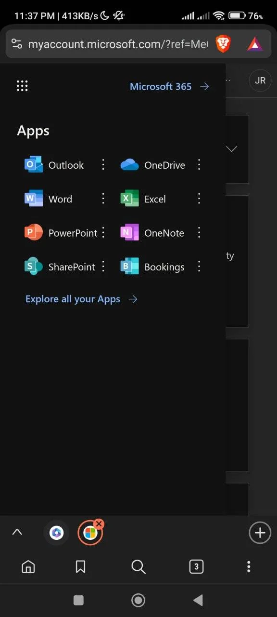277x617 pixels.
Task: Close the app launcher grid icon
Action: pos(22,86)
